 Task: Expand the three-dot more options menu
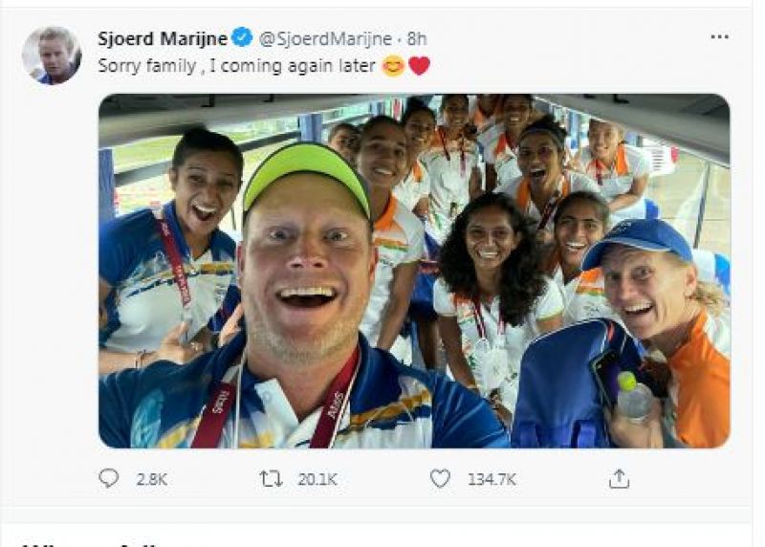[719, 37]
